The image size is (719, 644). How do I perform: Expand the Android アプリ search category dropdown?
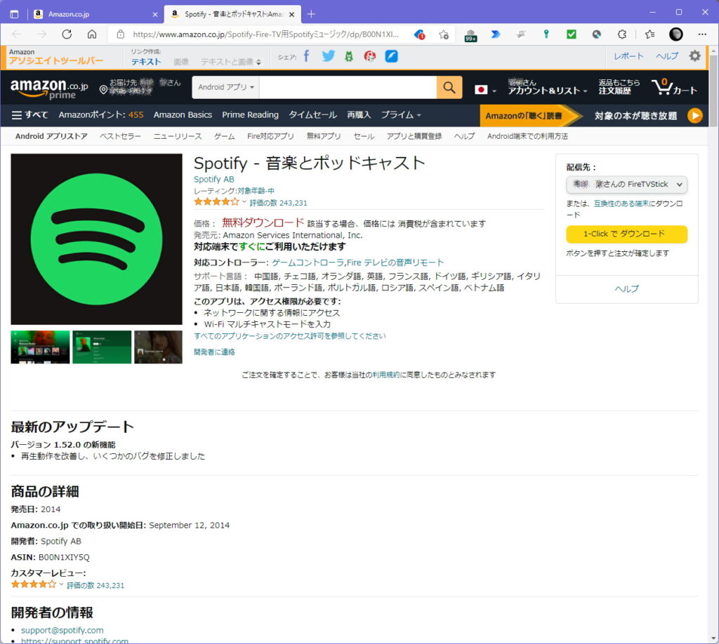(226, 87)
